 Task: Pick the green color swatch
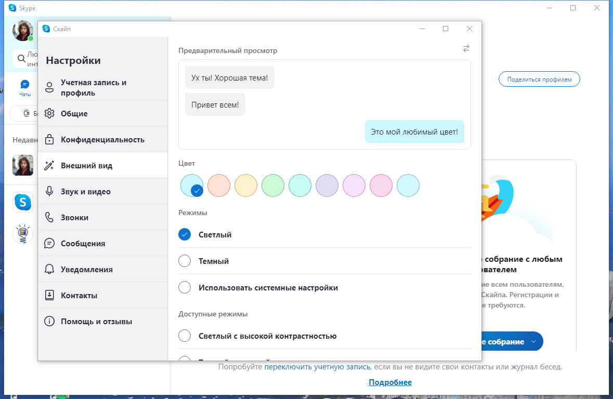coord(273,185)
